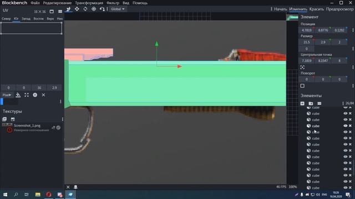Open the Редактирование menu
Screen dimensions: 355x199
tap(57, 3)
